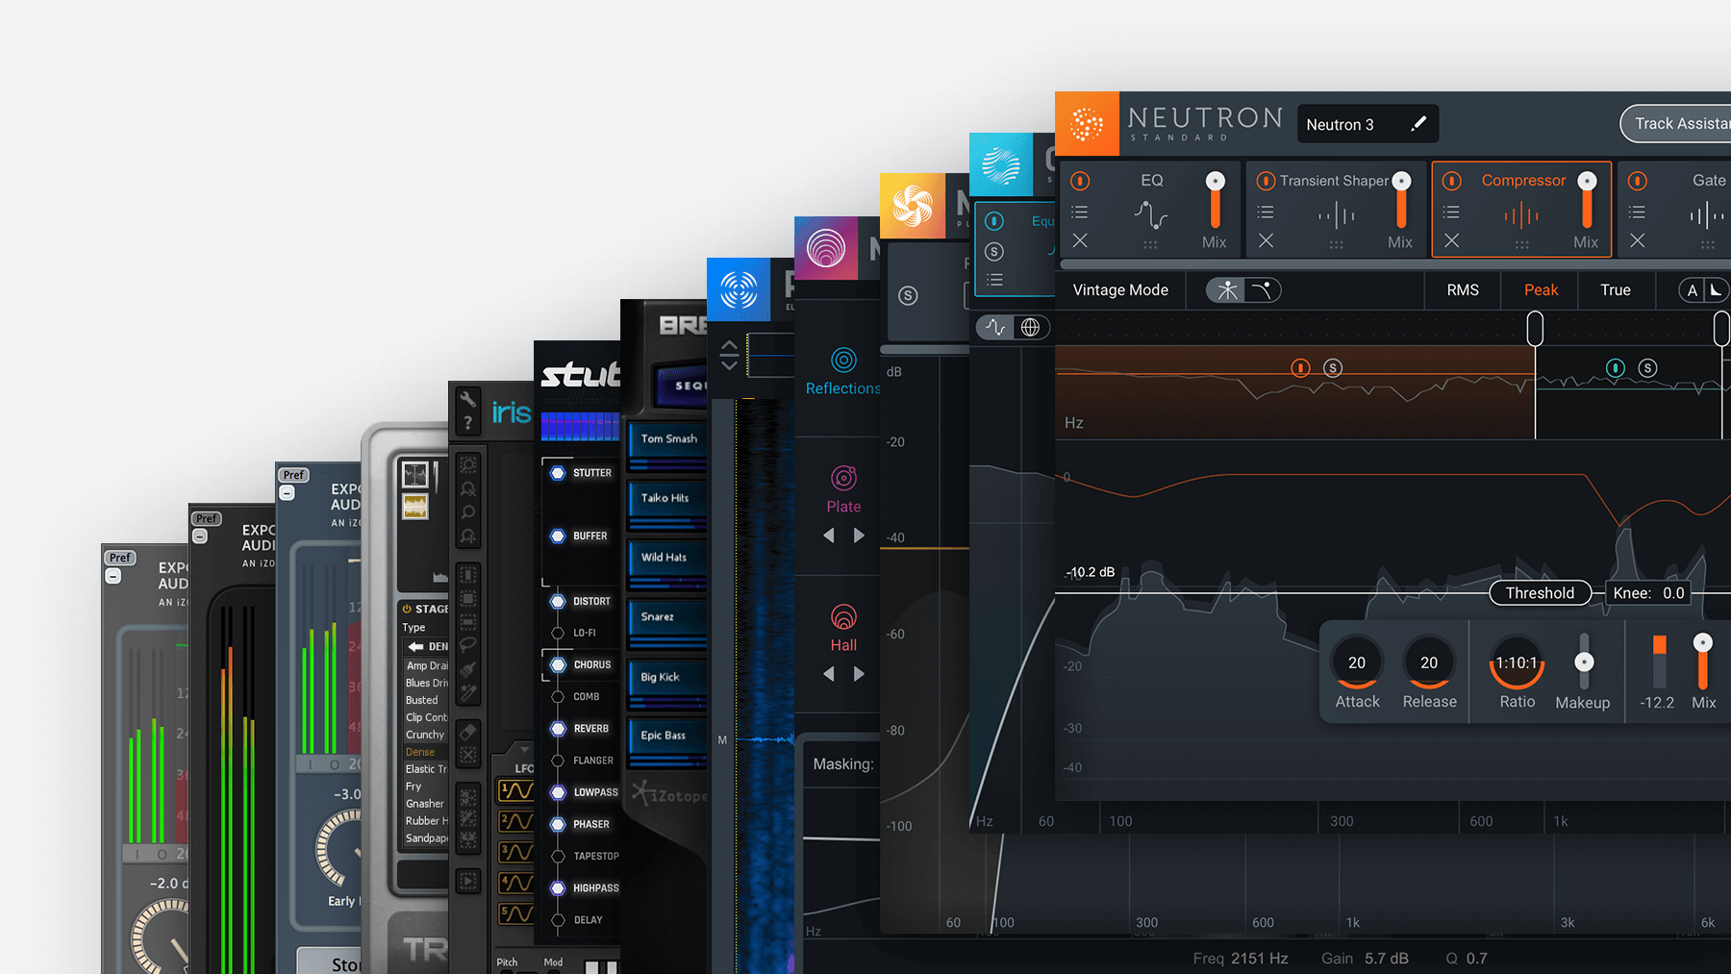The image size is (1731, 974).
Task: Click the back arrow beside DEN in Trash
Action: pos(415,646)
